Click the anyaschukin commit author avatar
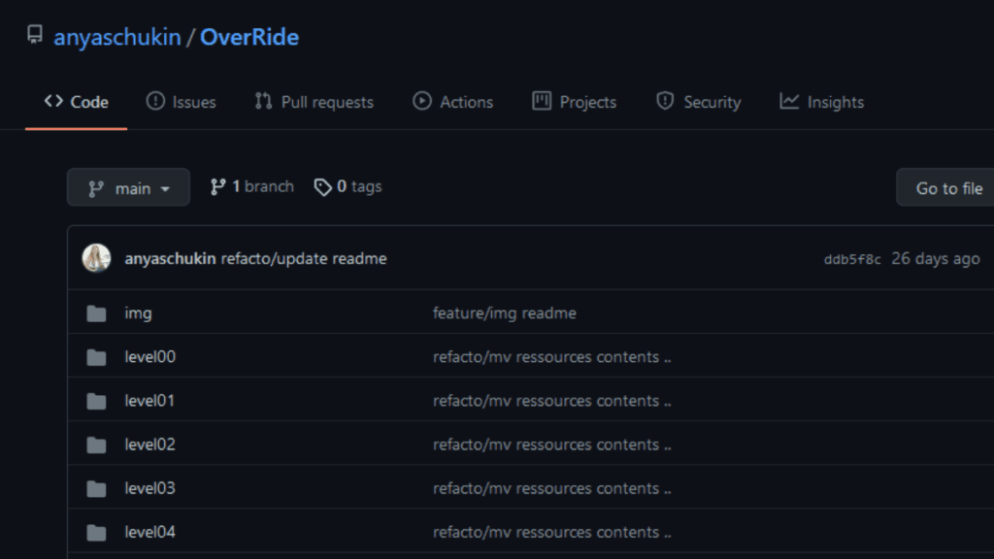This screenshot has height=559, width=994. pos(96,258)
